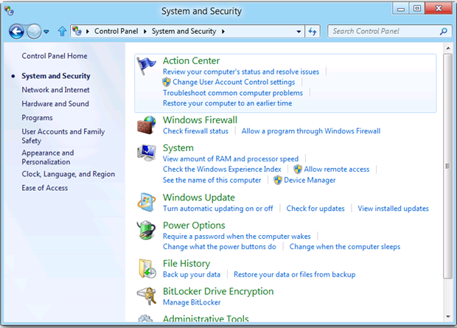Expand arrow after Control Panel breadcrumb
457x328 pixels.
[145, 32]
